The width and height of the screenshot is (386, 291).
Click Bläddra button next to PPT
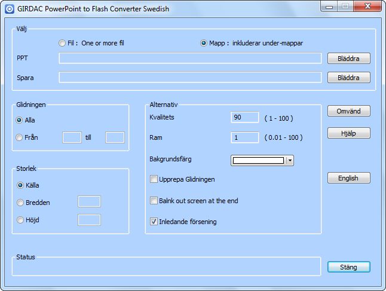click(x=348, y=59)
